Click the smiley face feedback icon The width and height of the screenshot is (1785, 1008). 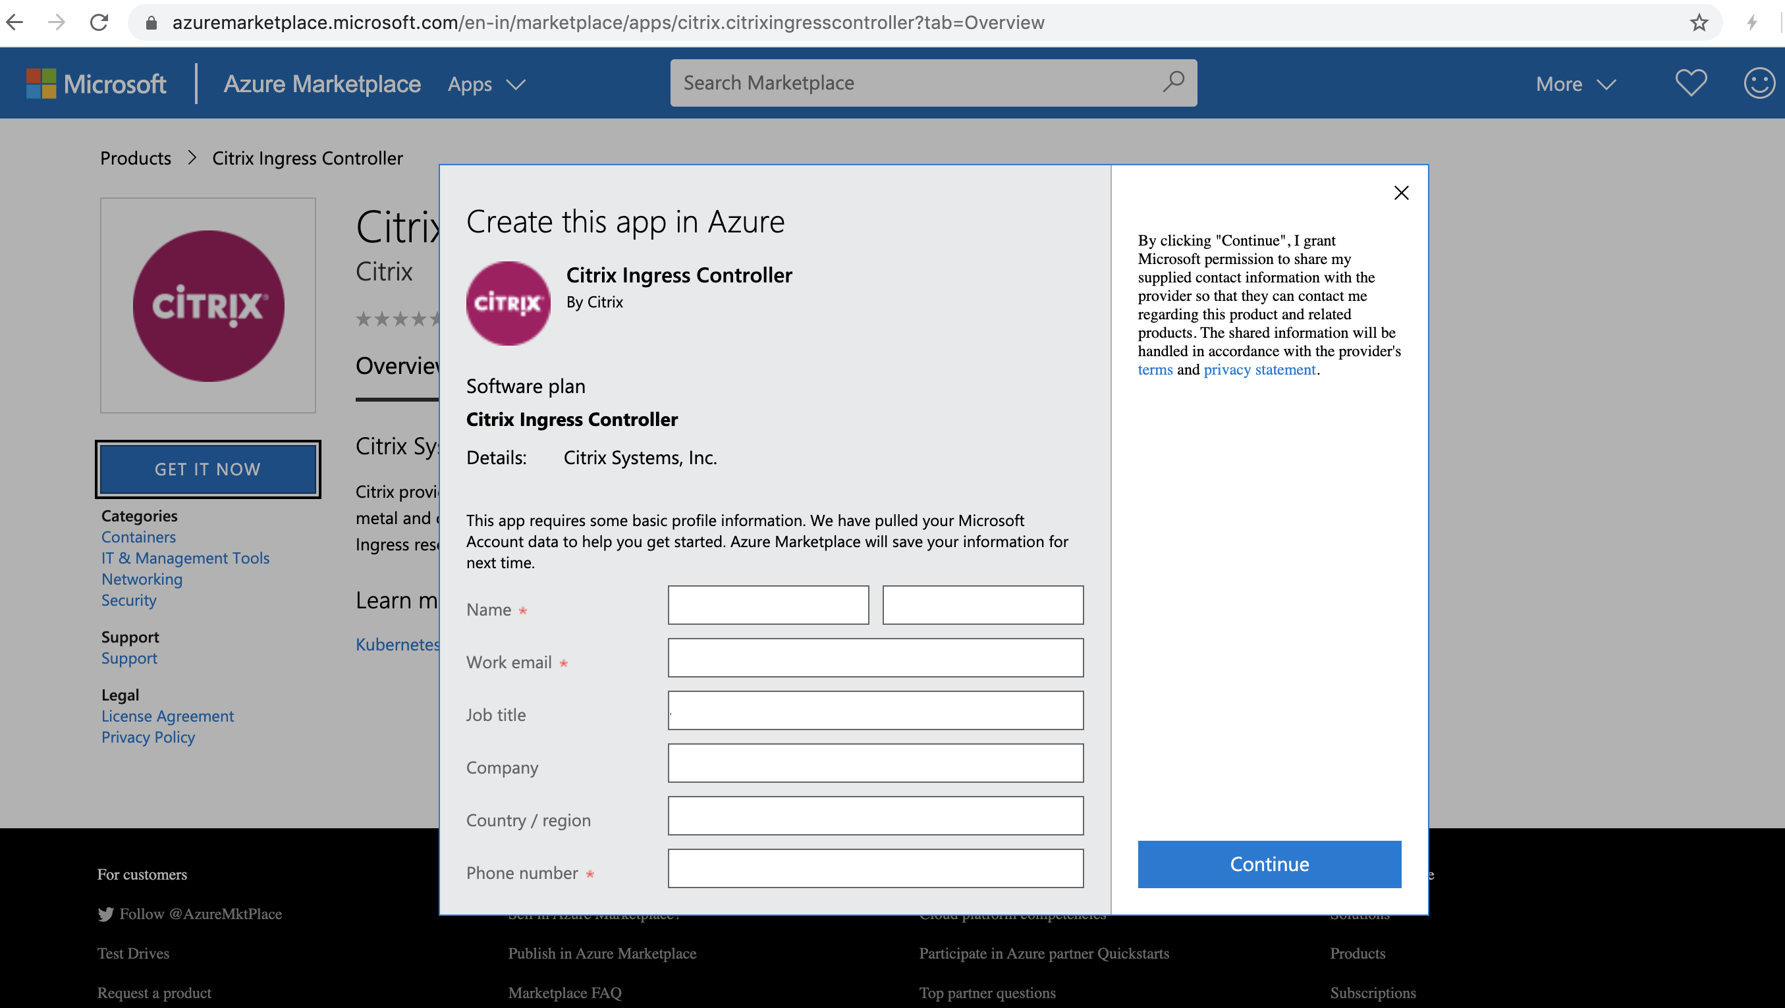1759,83
